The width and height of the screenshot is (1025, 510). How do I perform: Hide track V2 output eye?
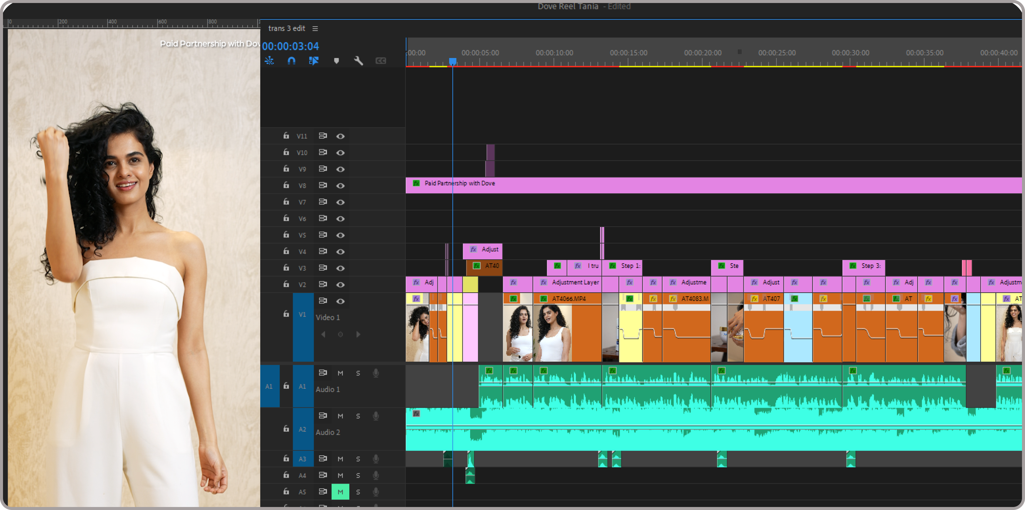pos(340,285)
